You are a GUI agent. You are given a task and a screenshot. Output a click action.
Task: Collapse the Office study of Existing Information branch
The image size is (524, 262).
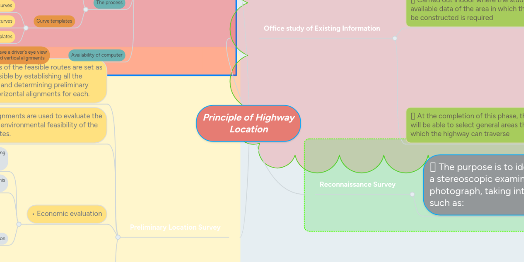pyautogui.click(x=394, y=38)
